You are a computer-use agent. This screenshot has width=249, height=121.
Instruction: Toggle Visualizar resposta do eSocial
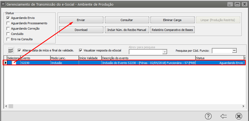click(x=81, y=50)
